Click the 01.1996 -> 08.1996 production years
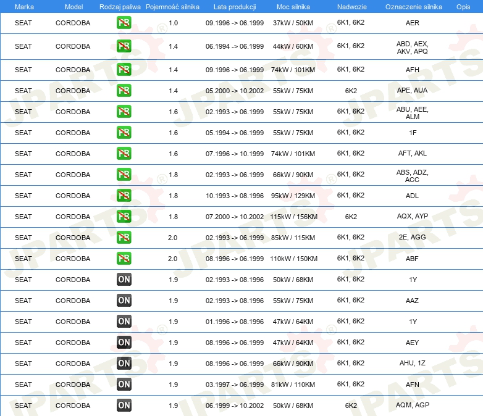The height and width of the screenshot is (416, 483). (235, 322)
